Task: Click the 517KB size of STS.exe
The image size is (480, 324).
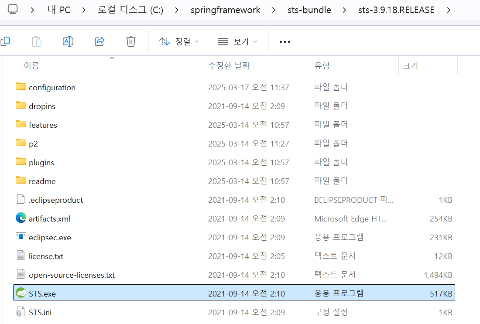Action: pyautogui.click(x=441, y=294)
